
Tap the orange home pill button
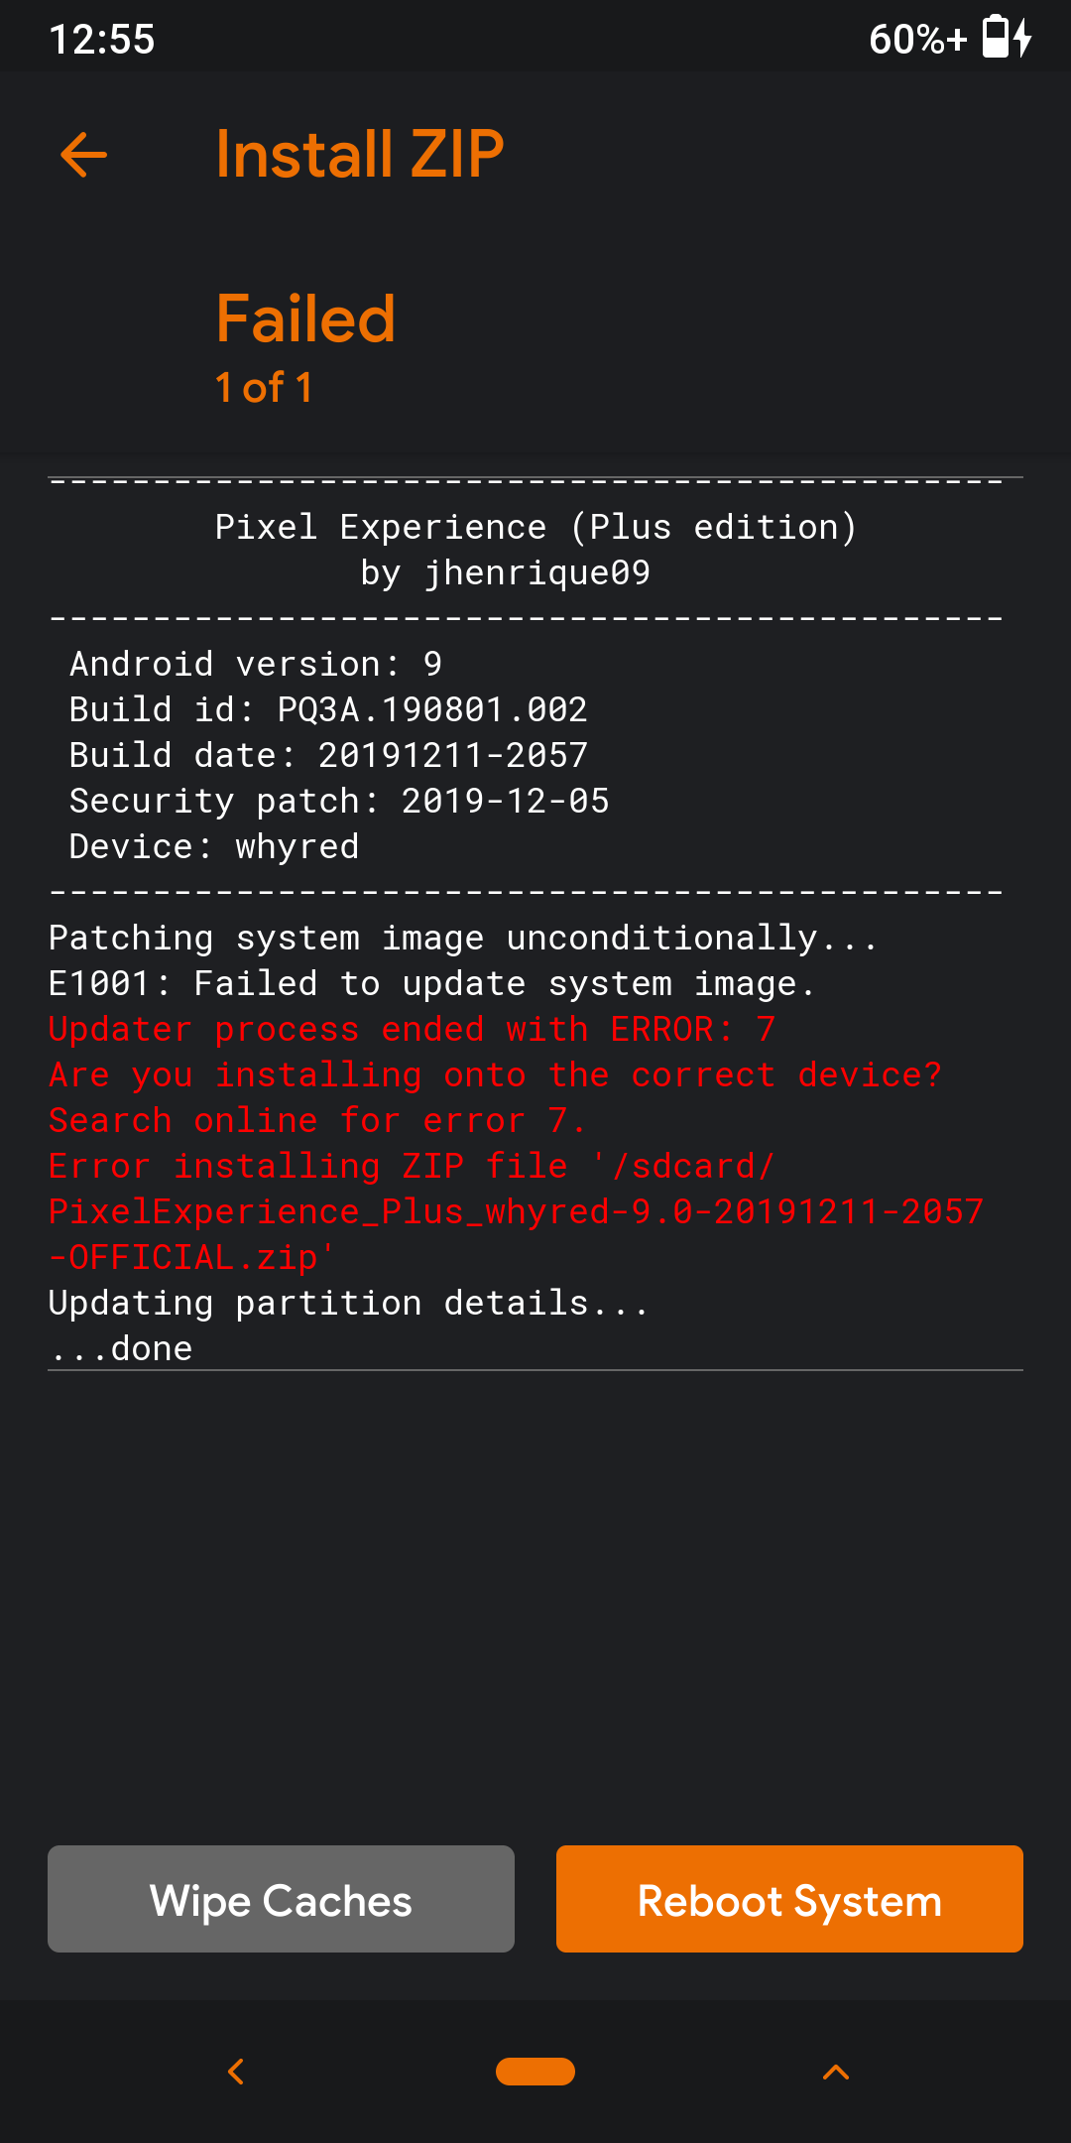(x=535, y=2072)
